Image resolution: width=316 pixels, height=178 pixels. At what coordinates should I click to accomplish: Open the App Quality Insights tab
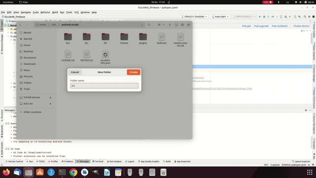click(x=149, y=162)
